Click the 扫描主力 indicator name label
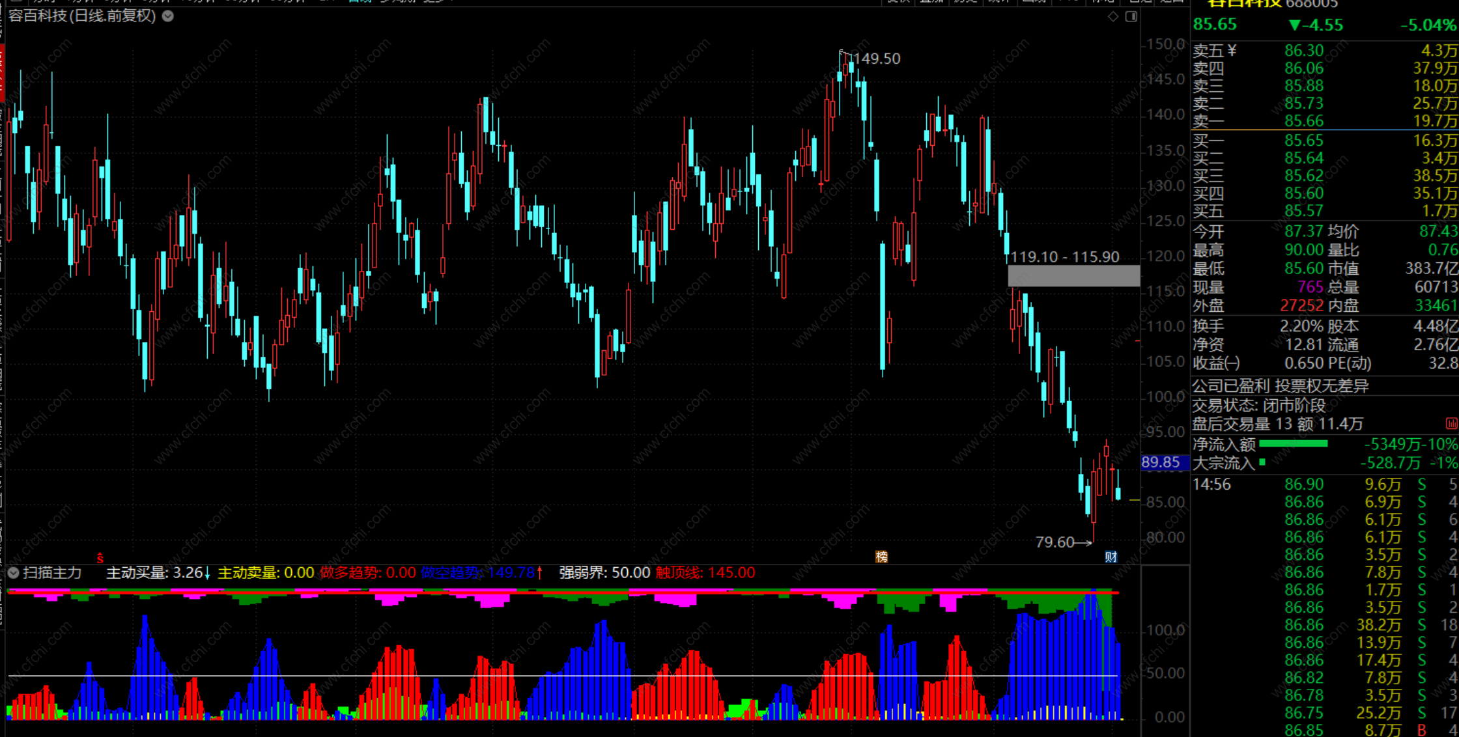This screenshot has width=1459, height=737. pyautogui.click(x=52, y=573)
